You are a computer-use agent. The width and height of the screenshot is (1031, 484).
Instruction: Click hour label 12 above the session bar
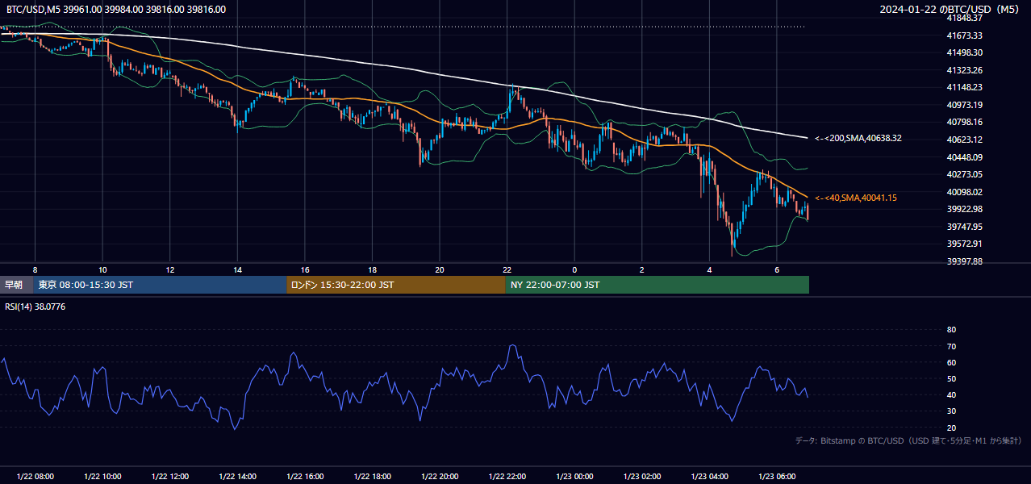point(169,269)
